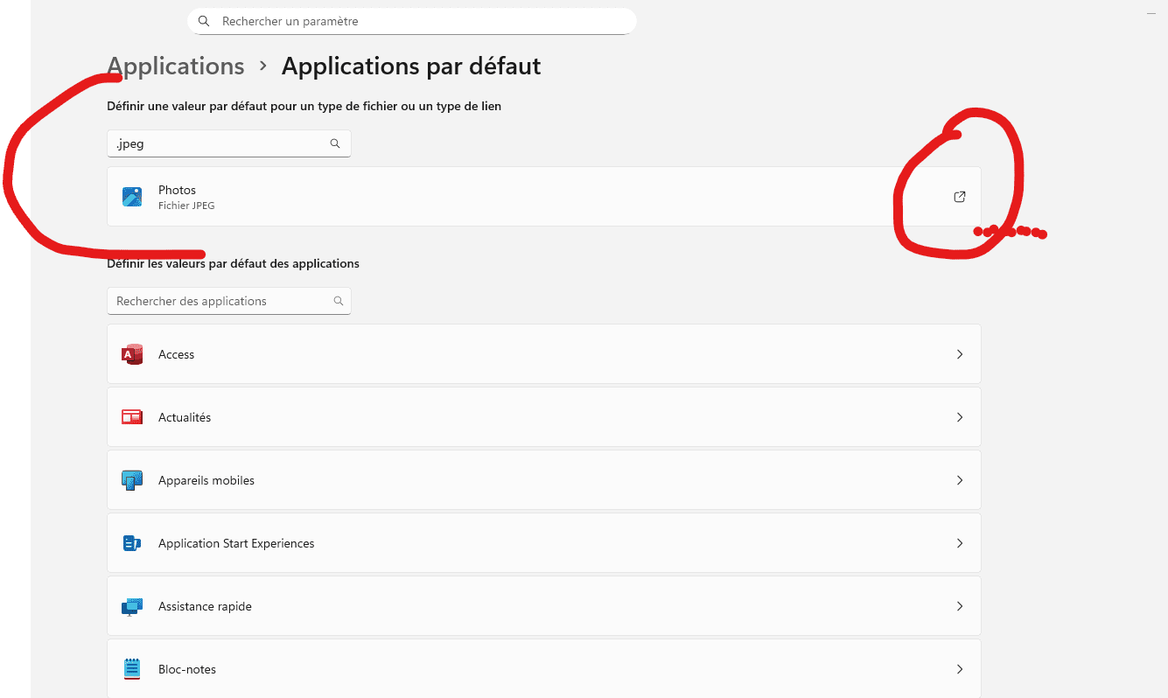
Task: Click the Access app icon
Action: point(132,354)
